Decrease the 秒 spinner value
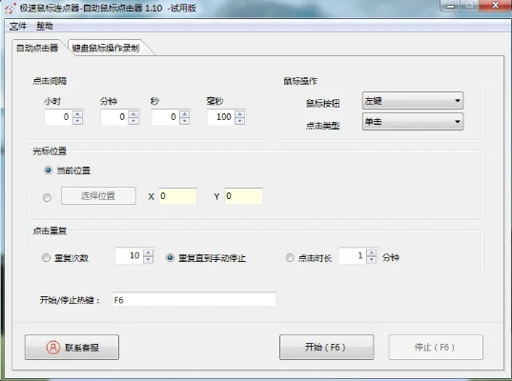The width and height of the screenshot is (512, 381). click(184, 121)
